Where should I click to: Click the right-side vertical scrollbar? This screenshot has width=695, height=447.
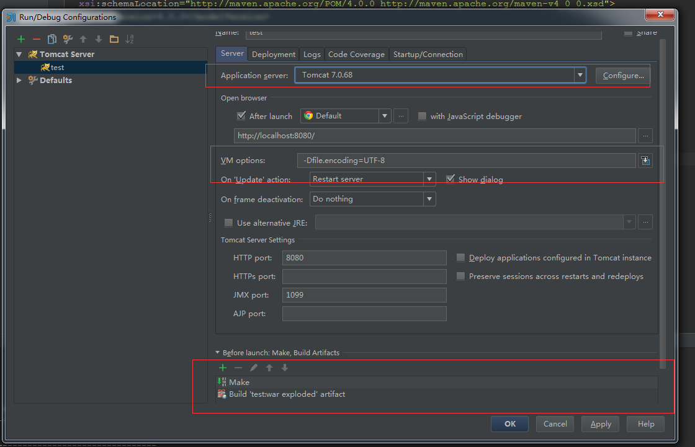point(663,204)
